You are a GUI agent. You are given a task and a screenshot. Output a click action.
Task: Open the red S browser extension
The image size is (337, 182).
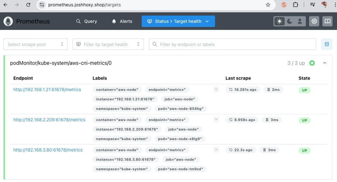click(284, 5)
